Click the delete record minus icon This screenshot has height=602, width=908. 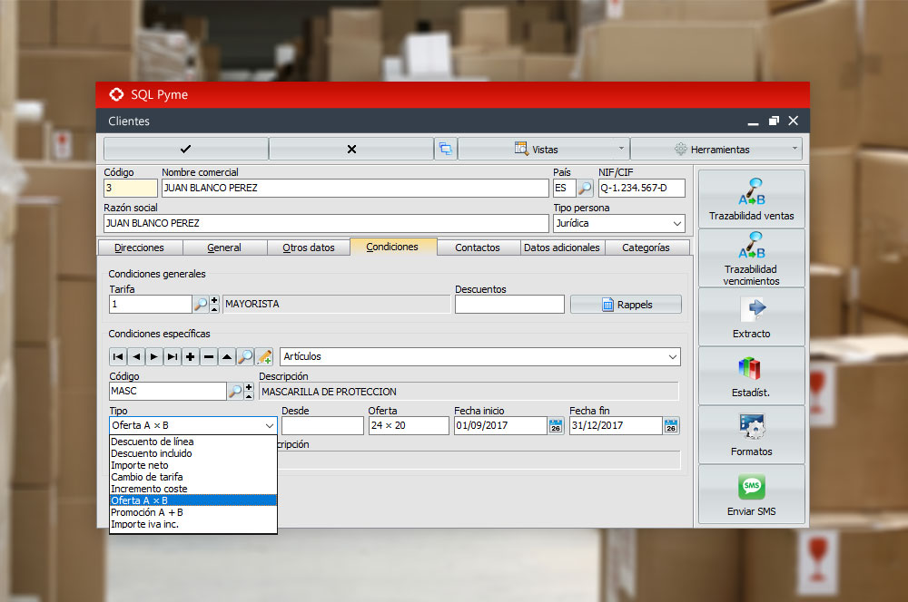209,357
